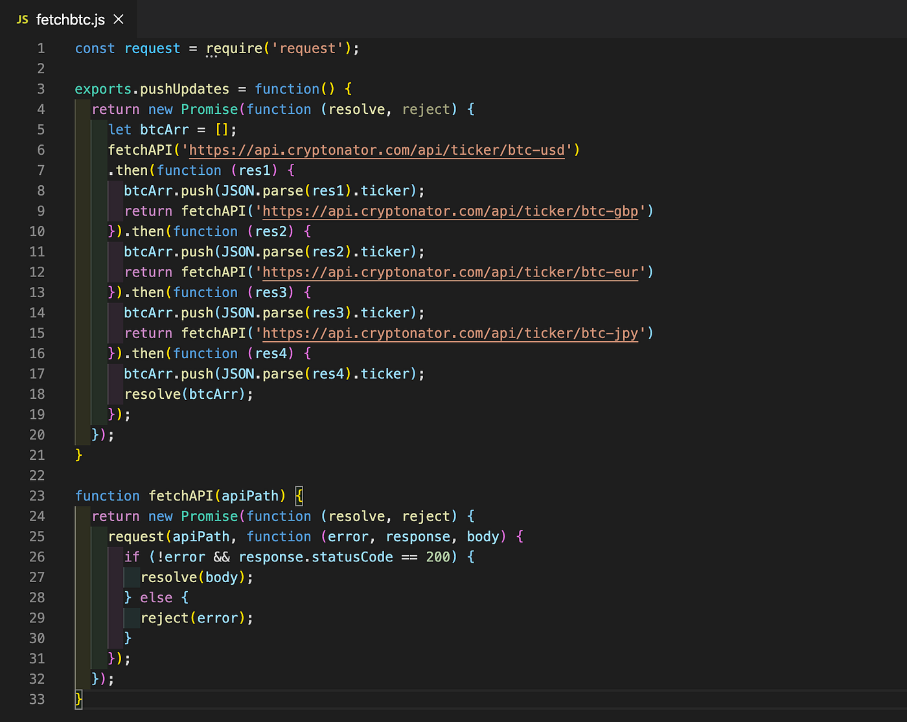This screenshot has width=907, height=722.
Task: Click line number 1 in gutter
Action: tap(41, 49)
